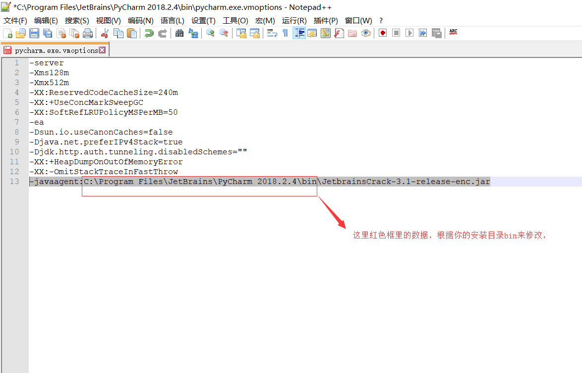This screenshot has height=373, width=582.
Task: Start macro recording with red dot
Action: [383, 33]
